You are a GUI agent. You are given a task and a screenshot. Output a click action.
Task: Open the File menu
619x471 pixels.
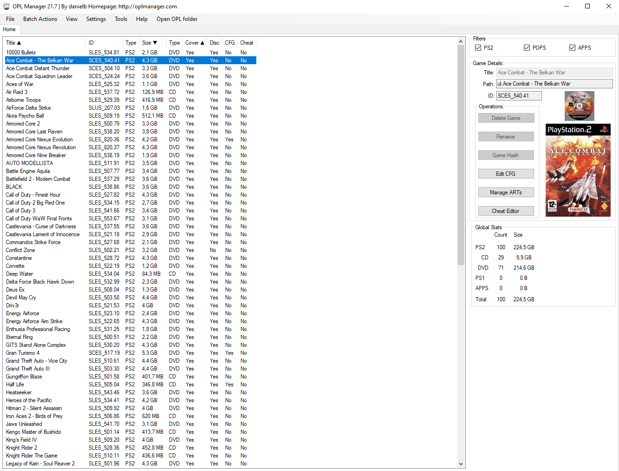click(x=10, y=19)
